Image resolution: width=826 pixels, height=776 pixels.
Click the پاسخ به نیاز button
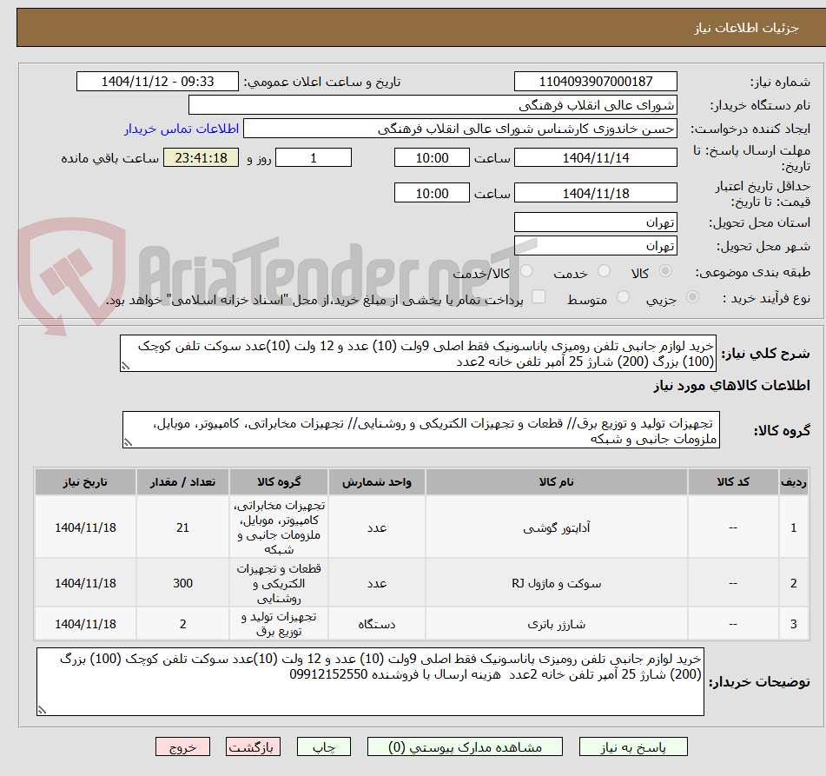click(x=633, y=747)
